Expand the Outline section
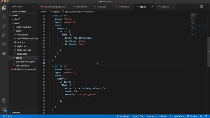The width and height of the screenshot is (210, 118). pos(23,113)
